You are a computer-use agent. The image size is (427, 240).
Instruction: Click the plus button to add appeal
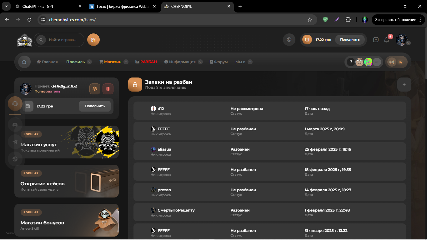pyautogui.click(x=404, y=85)
